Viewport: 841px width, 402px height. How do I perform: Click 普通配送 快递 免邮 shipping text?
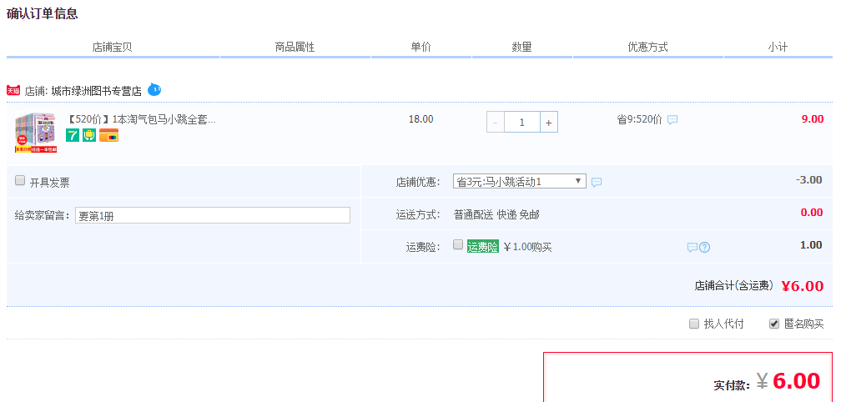(x=496, y=215)
